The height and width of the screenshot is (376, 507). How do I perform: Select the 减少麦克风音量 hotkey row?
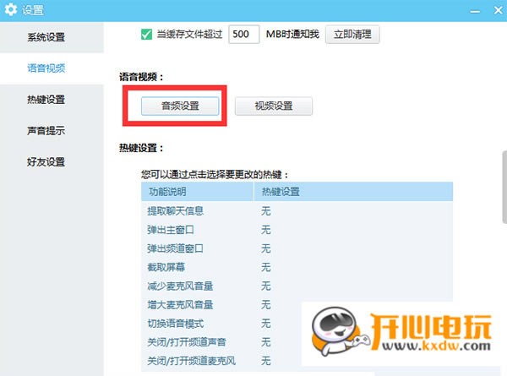pos(297,286)
